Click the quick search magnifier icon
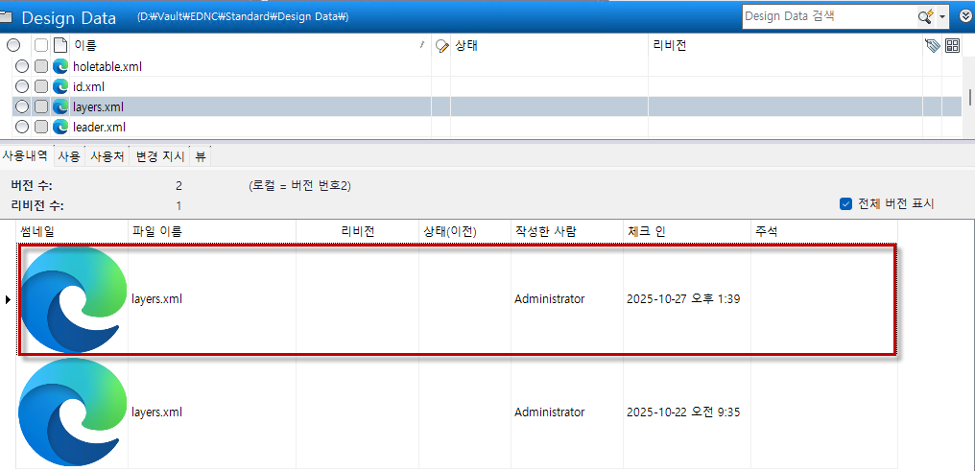975x471 pixels. click(x=926, y=16)
